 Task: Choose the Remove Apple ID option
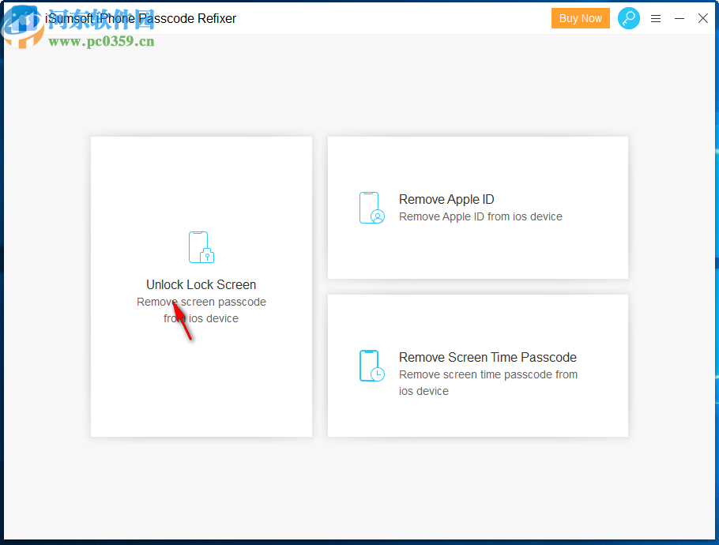[478, 207]
